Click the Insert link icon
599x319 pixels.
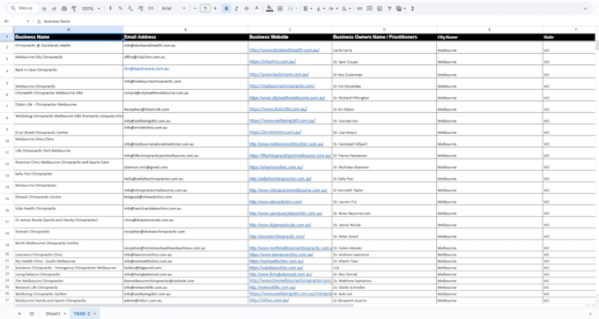tap(359, 9)
